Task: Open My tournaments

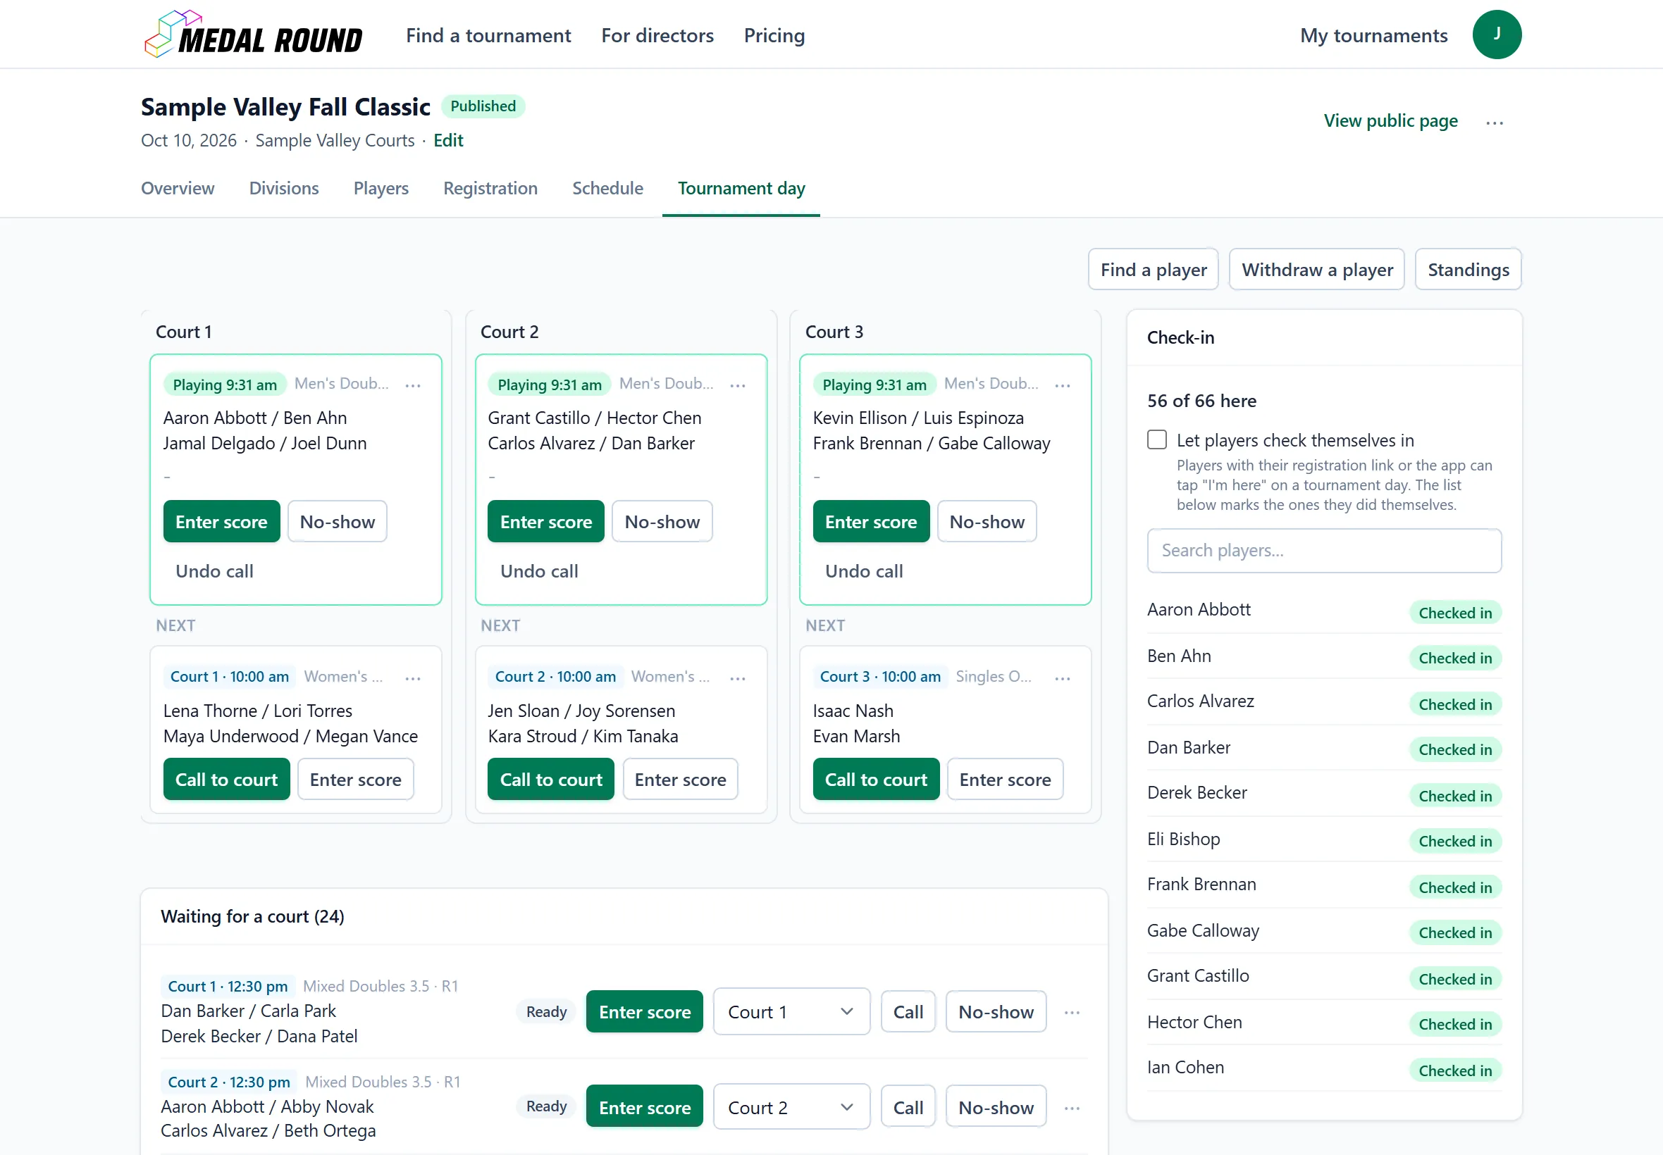Action: point(1373,35)
